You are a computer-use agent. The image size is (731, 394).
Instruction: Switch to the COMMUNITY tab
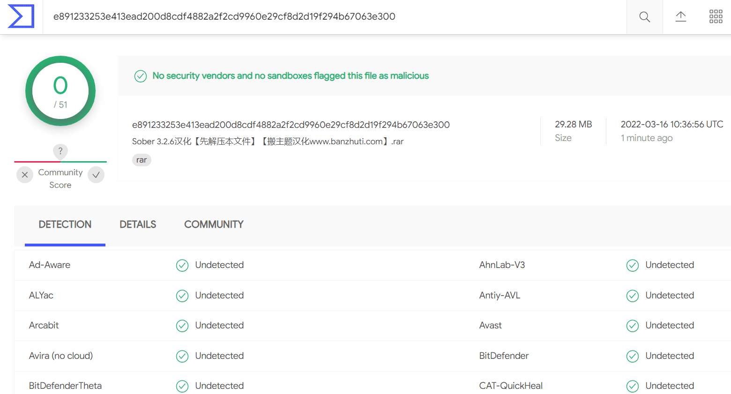pyautogui.click(x=214, y=224)
